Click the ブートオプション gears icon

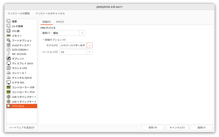click(9, 40)
